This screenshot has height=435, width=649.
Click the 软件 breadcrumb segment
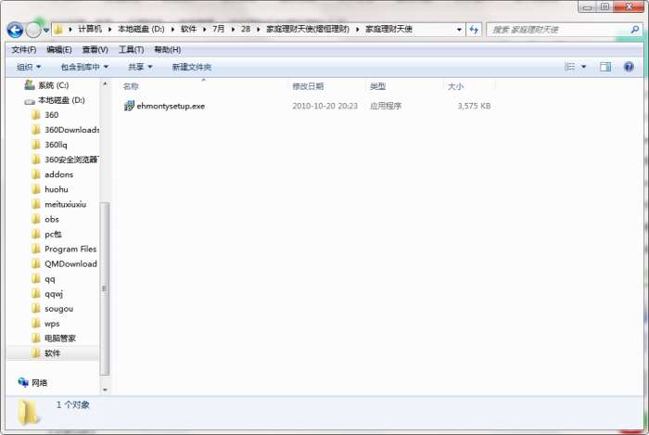[188, 29]
